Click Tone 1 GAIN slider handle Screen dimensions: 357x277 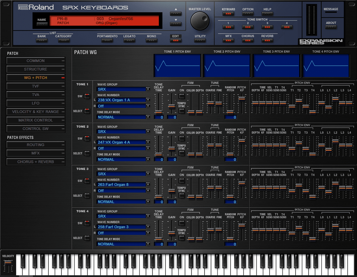coord(172,106)
